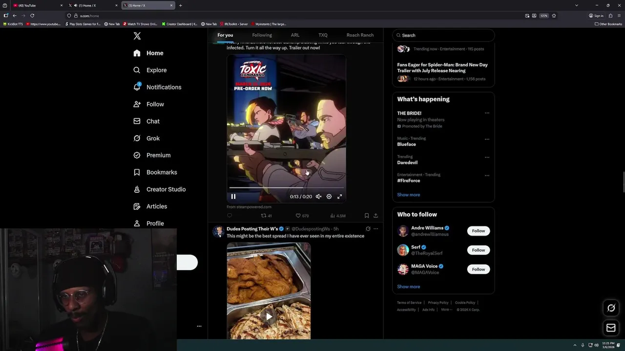Show more under Who to follow
Viewport: 625px width, 351px height.
point(408,287)
